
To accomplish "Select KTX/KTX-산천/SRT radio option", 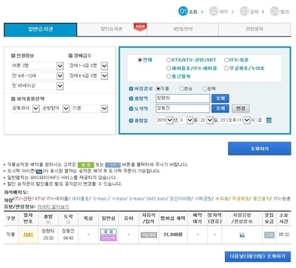I will point(169,60).
